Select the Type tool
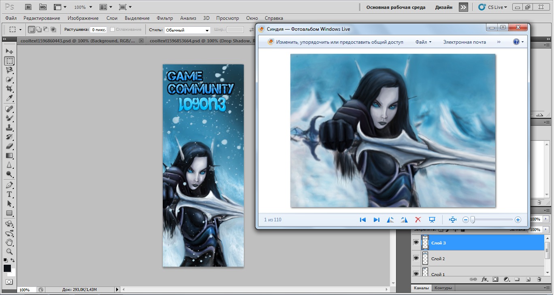The image size is (554, 295). point(9,194)
